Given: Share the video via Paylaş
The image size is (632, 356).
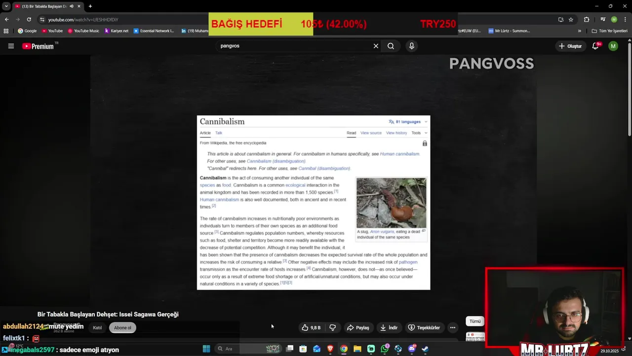Looking at the screenshot, I should pos(358,327).
